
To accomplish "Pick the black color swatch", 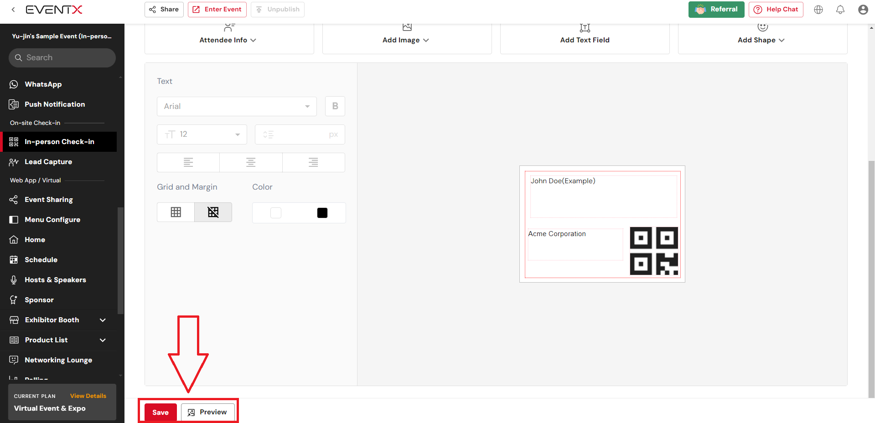I will [322, 213].
